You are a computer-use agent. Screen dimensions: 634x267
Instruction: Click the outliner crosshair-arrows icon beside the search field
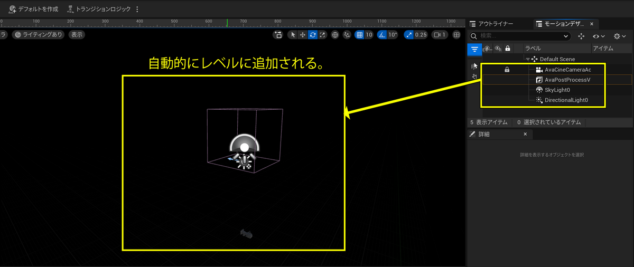point(582,36)
